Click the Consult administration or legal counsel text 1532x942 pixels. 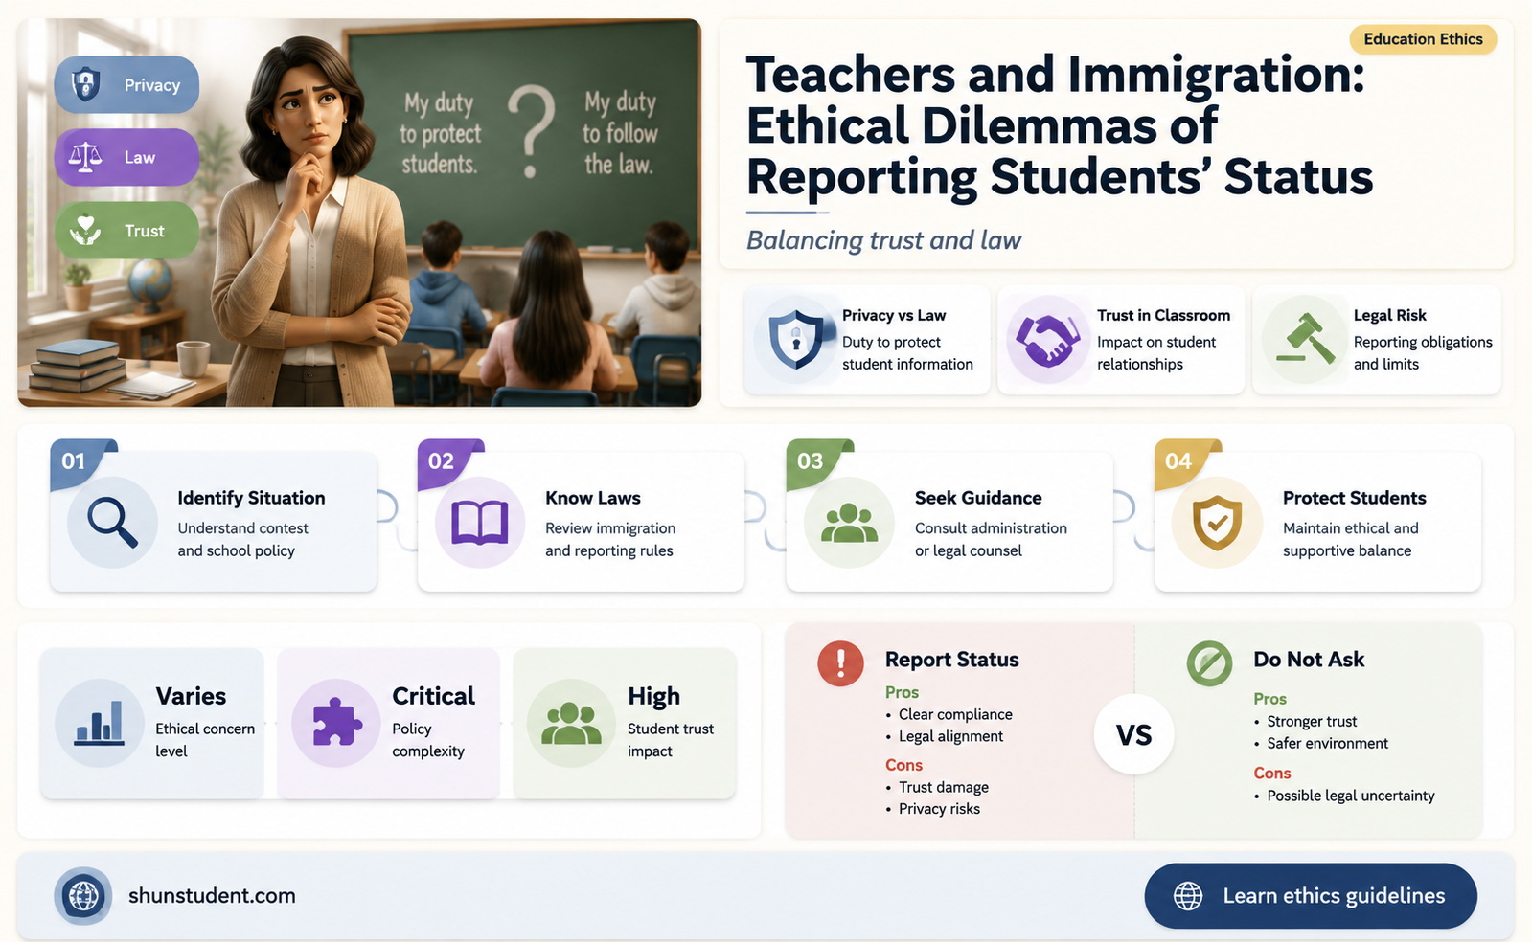click(991, 539)
